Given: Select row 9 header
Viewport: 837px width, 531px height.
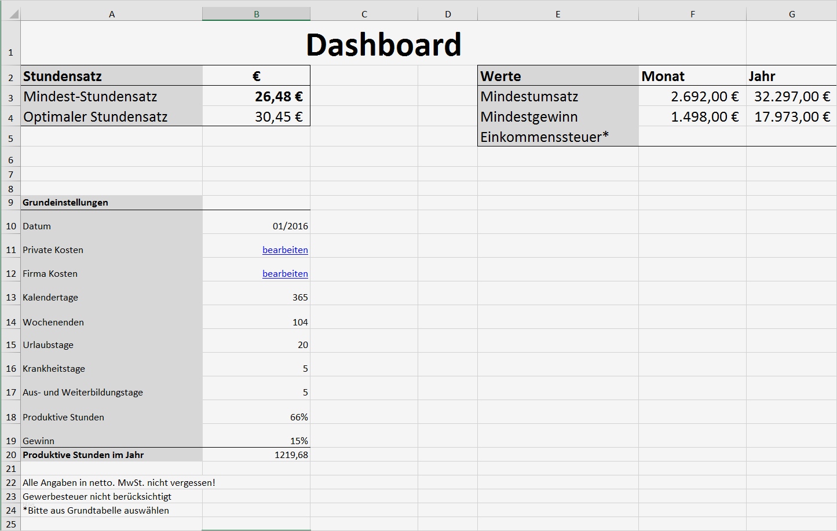Looking at the screenshot, I should coord(11,203).
